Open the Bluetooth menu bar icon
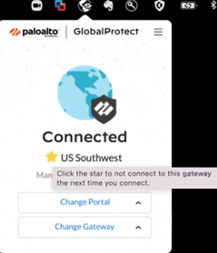This screenshot has height=253, width=217. 214,5
